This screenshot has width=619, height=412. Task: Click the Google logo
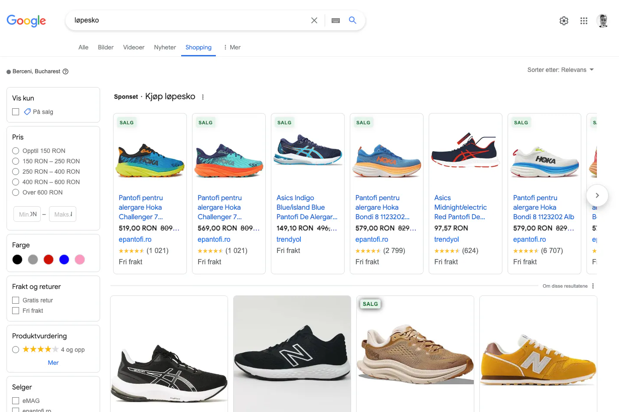(26, 20)
